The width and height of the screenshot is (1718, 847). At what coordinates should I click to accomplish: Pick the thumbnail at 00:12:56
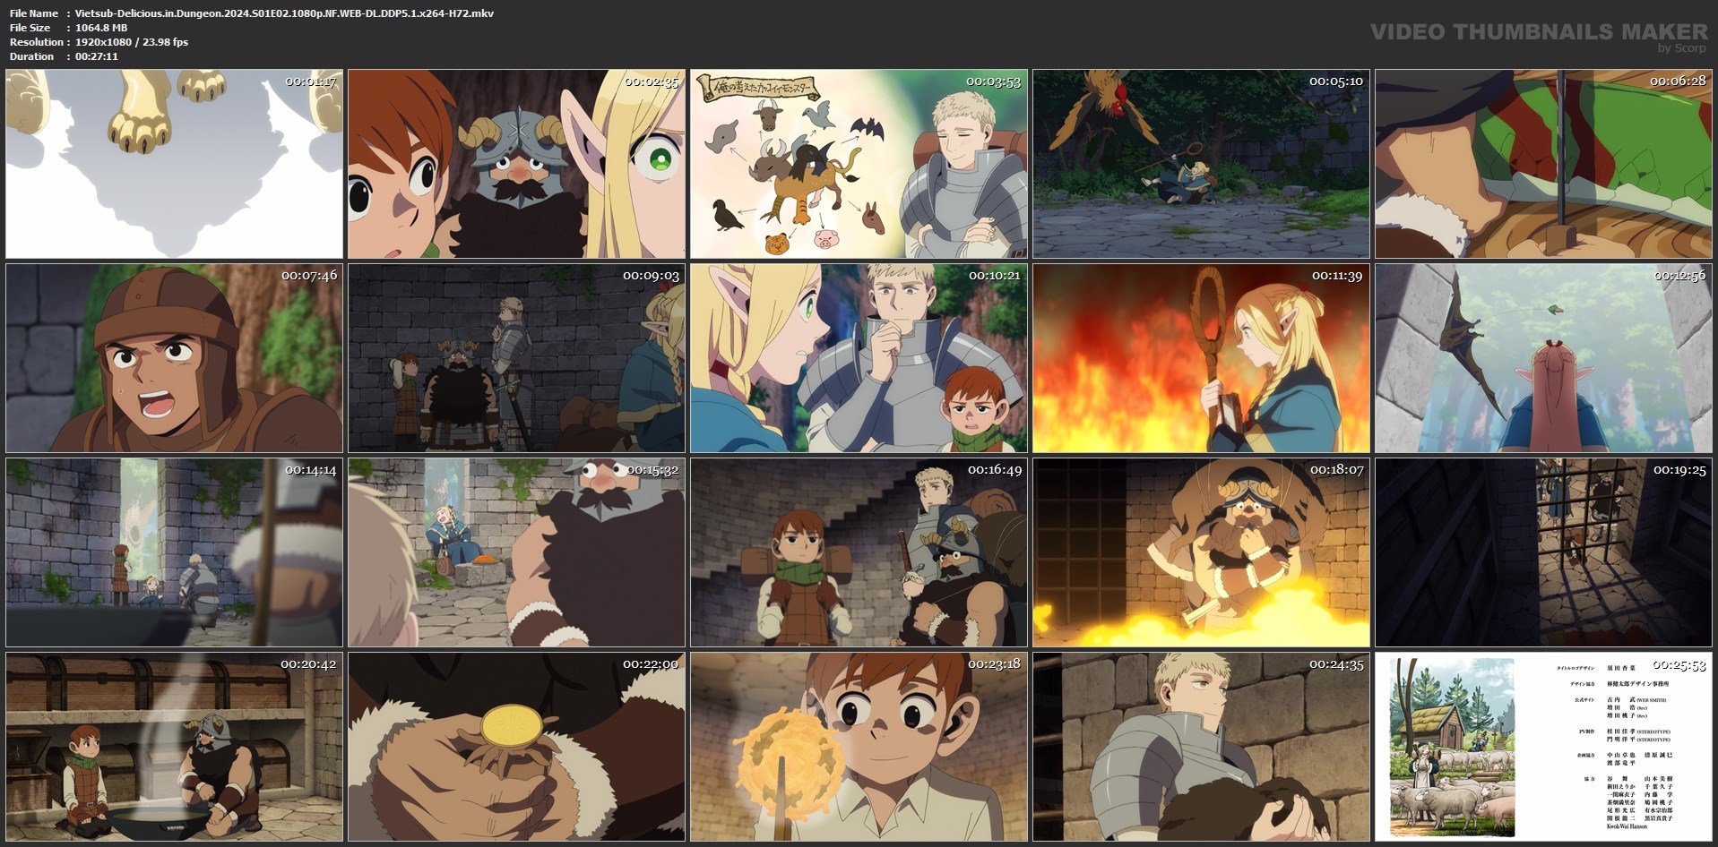pyautogui.click(x=1543, y=358)
